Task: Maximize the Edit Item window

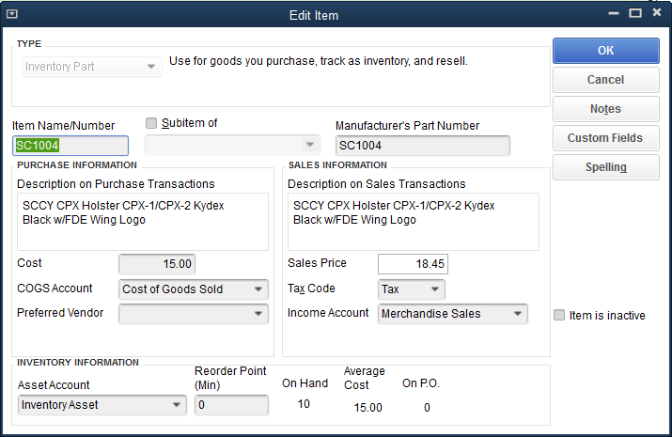Action: 635,13
